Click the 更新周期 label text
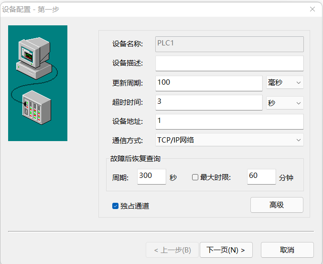The image size is (323, 264). click(x=128, y=83)
